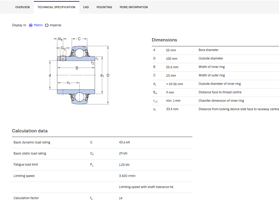Viewport: 279px width, 202px height.
Task: Switch to the Overview tab
Action: click(22, 7)
